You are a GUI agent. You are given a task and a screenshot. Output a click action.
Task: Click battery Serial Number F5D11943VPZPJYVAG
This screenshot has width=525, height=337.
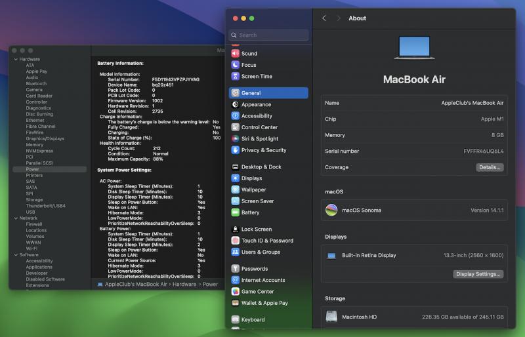176,79
